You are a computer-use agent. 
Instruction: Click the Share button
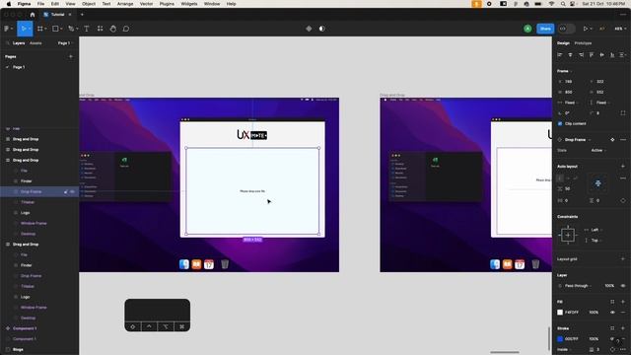545,29
